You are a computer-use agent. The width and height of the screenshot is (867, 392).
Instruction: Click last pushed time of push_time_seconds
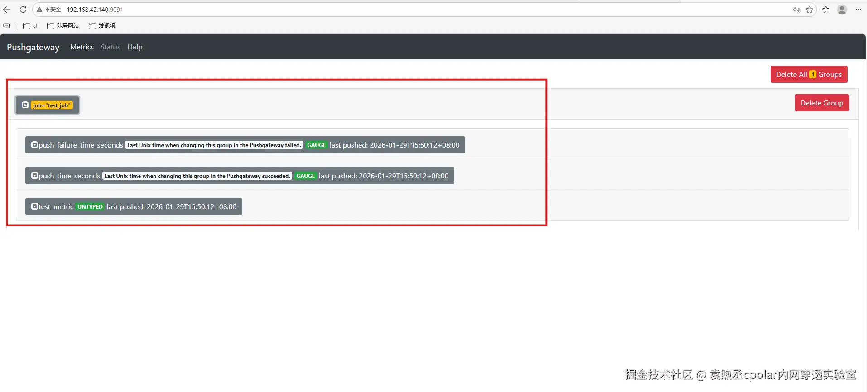click(x=384, y=176)
